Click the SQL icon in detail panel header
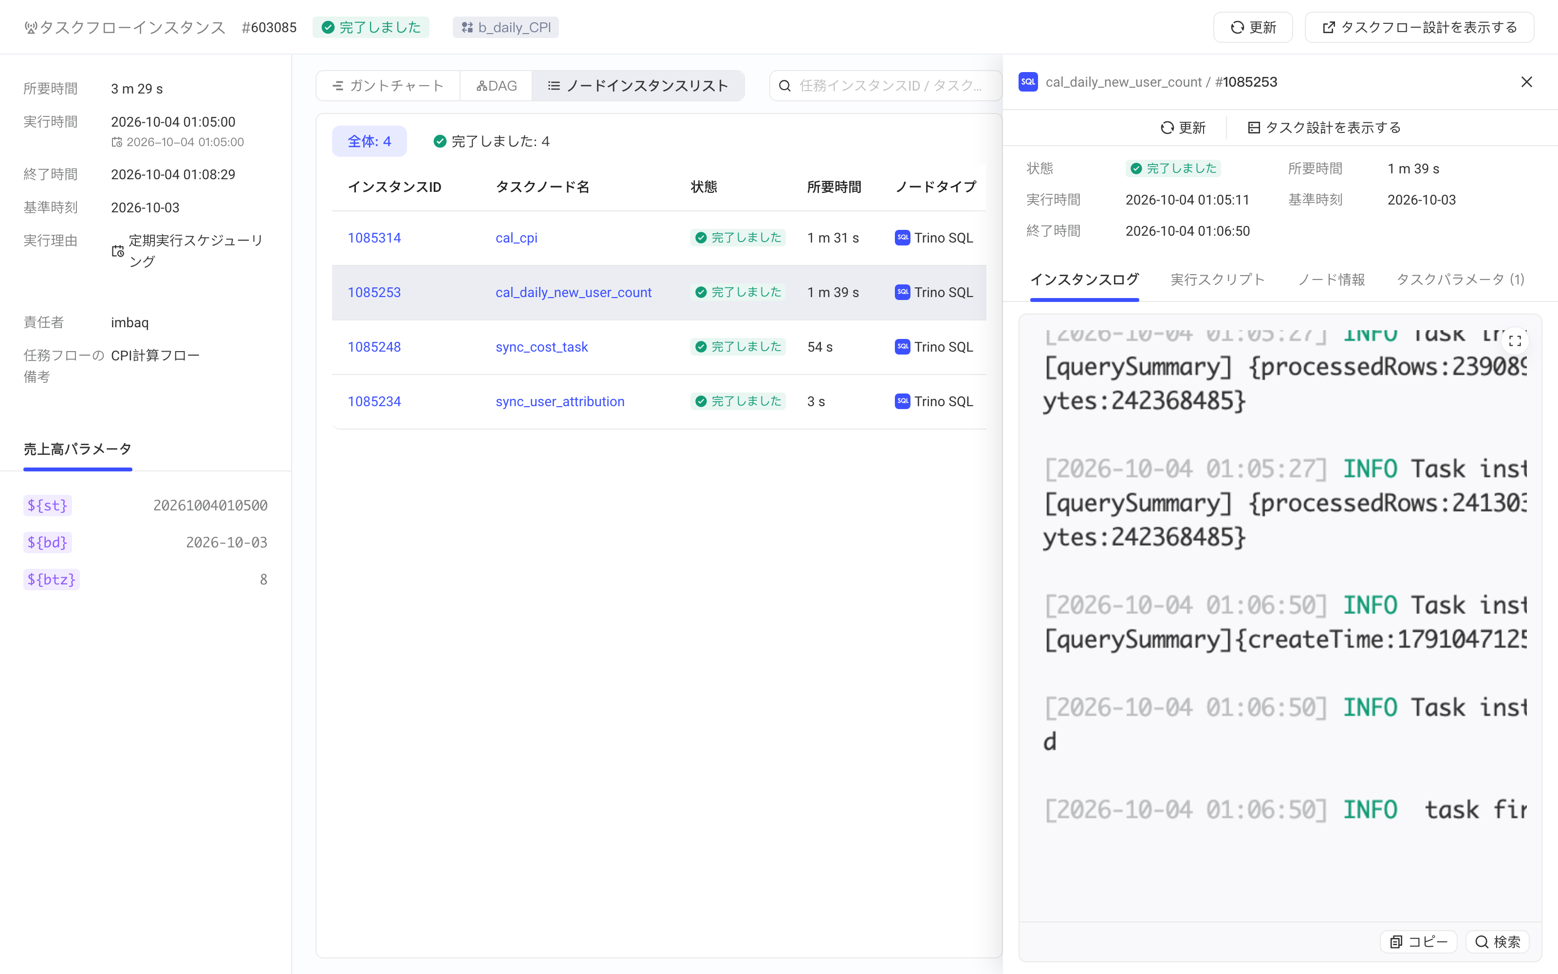1558x974 pixels. coord(1028,82)
